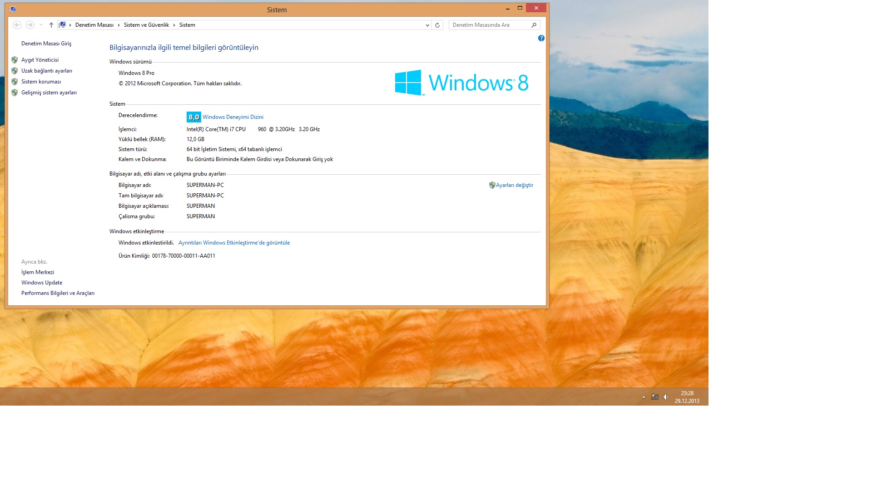Click the Intel(R) Core(TM) i7 CPU text
The image size is (872, 490).
[216, 129]
